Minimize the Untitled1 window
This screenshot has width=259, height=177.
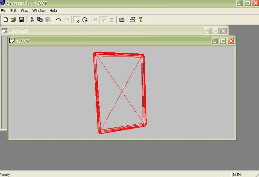208,31
